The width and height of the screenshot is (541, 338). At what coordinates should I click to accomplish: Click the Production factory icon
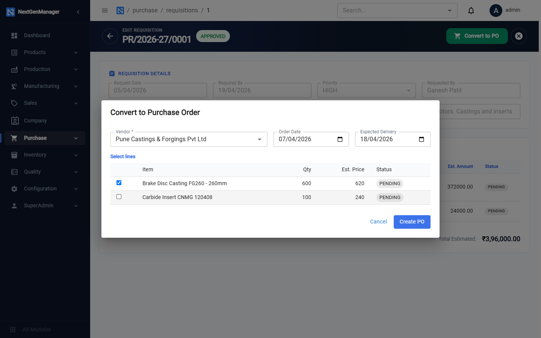pyautogui.click(x=14, y=69)
